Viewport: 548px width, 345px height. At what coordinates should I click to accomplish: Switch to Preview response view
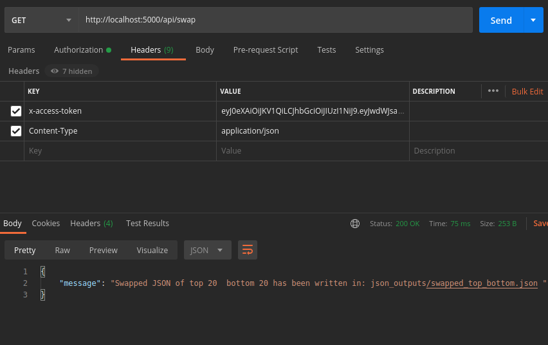tap(104, 251)
